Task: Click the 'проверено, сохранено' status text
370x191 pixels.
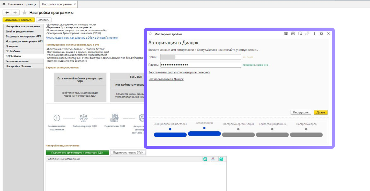Action: click(x=255, y=65)
